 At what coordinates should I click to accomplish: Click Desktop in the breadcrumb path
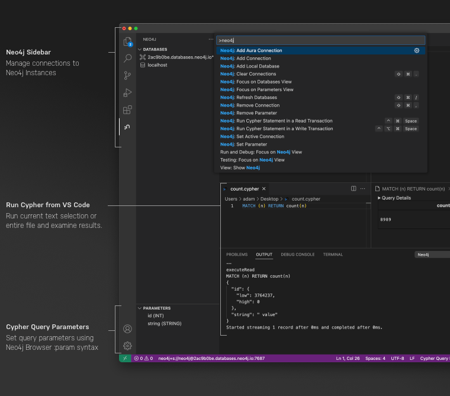point(269,199)
